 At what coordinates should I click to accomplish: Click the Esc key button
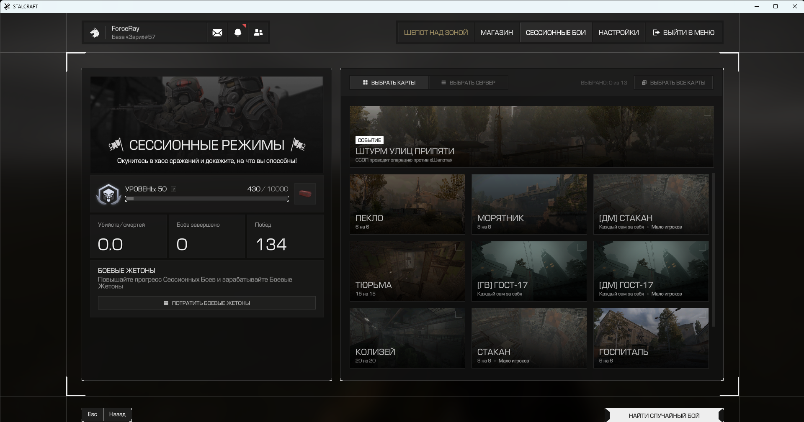[93, 414]
